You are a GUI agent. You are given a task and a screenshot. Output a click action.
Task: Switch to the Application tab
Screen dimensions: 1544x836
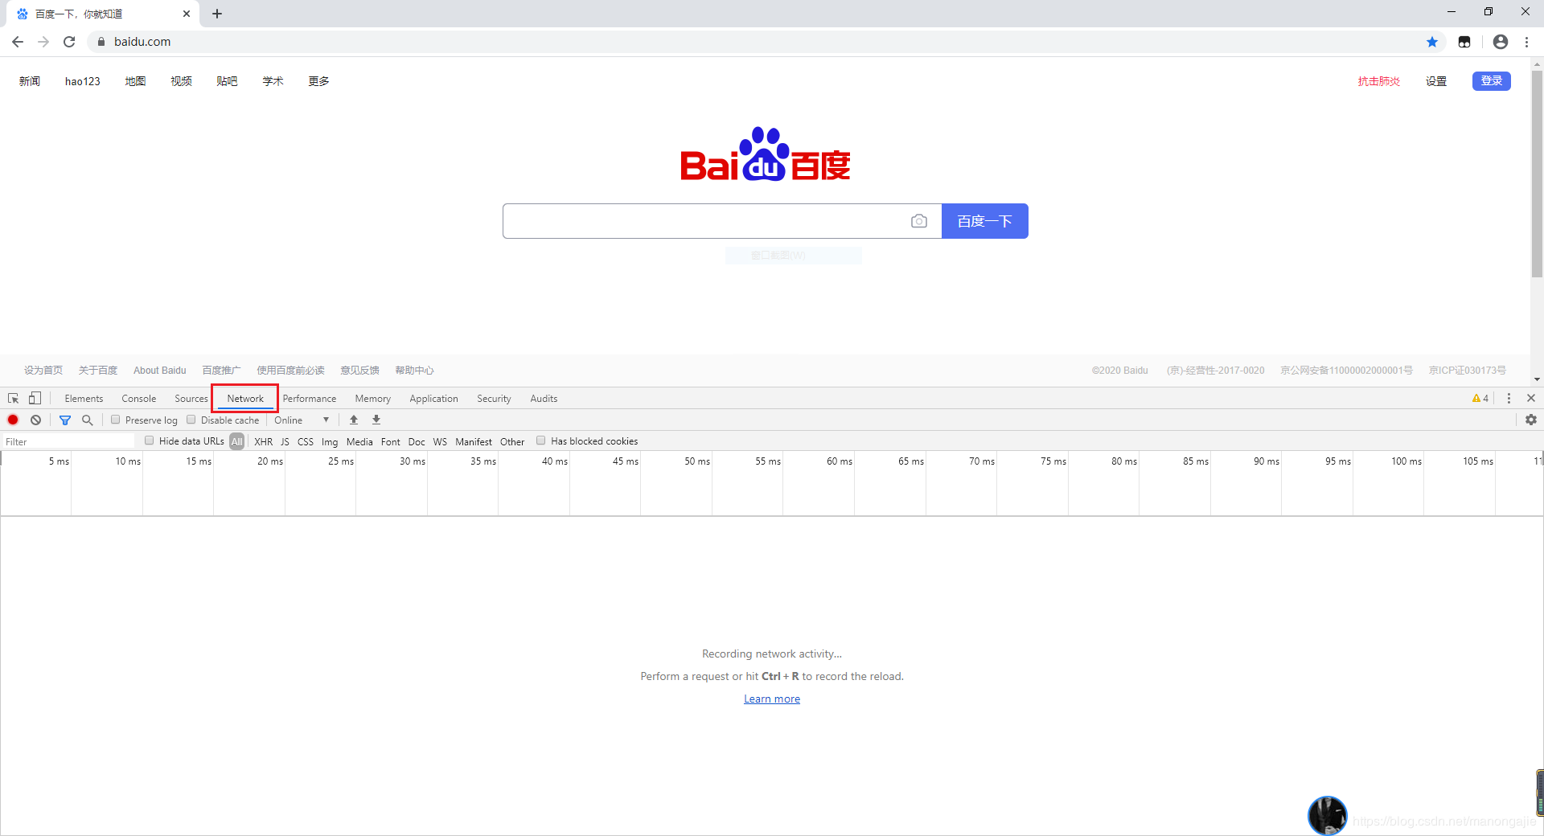(x=433, y=399)
